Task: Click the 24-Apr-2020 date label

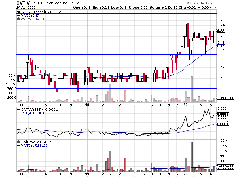Action: pos(26,7)
